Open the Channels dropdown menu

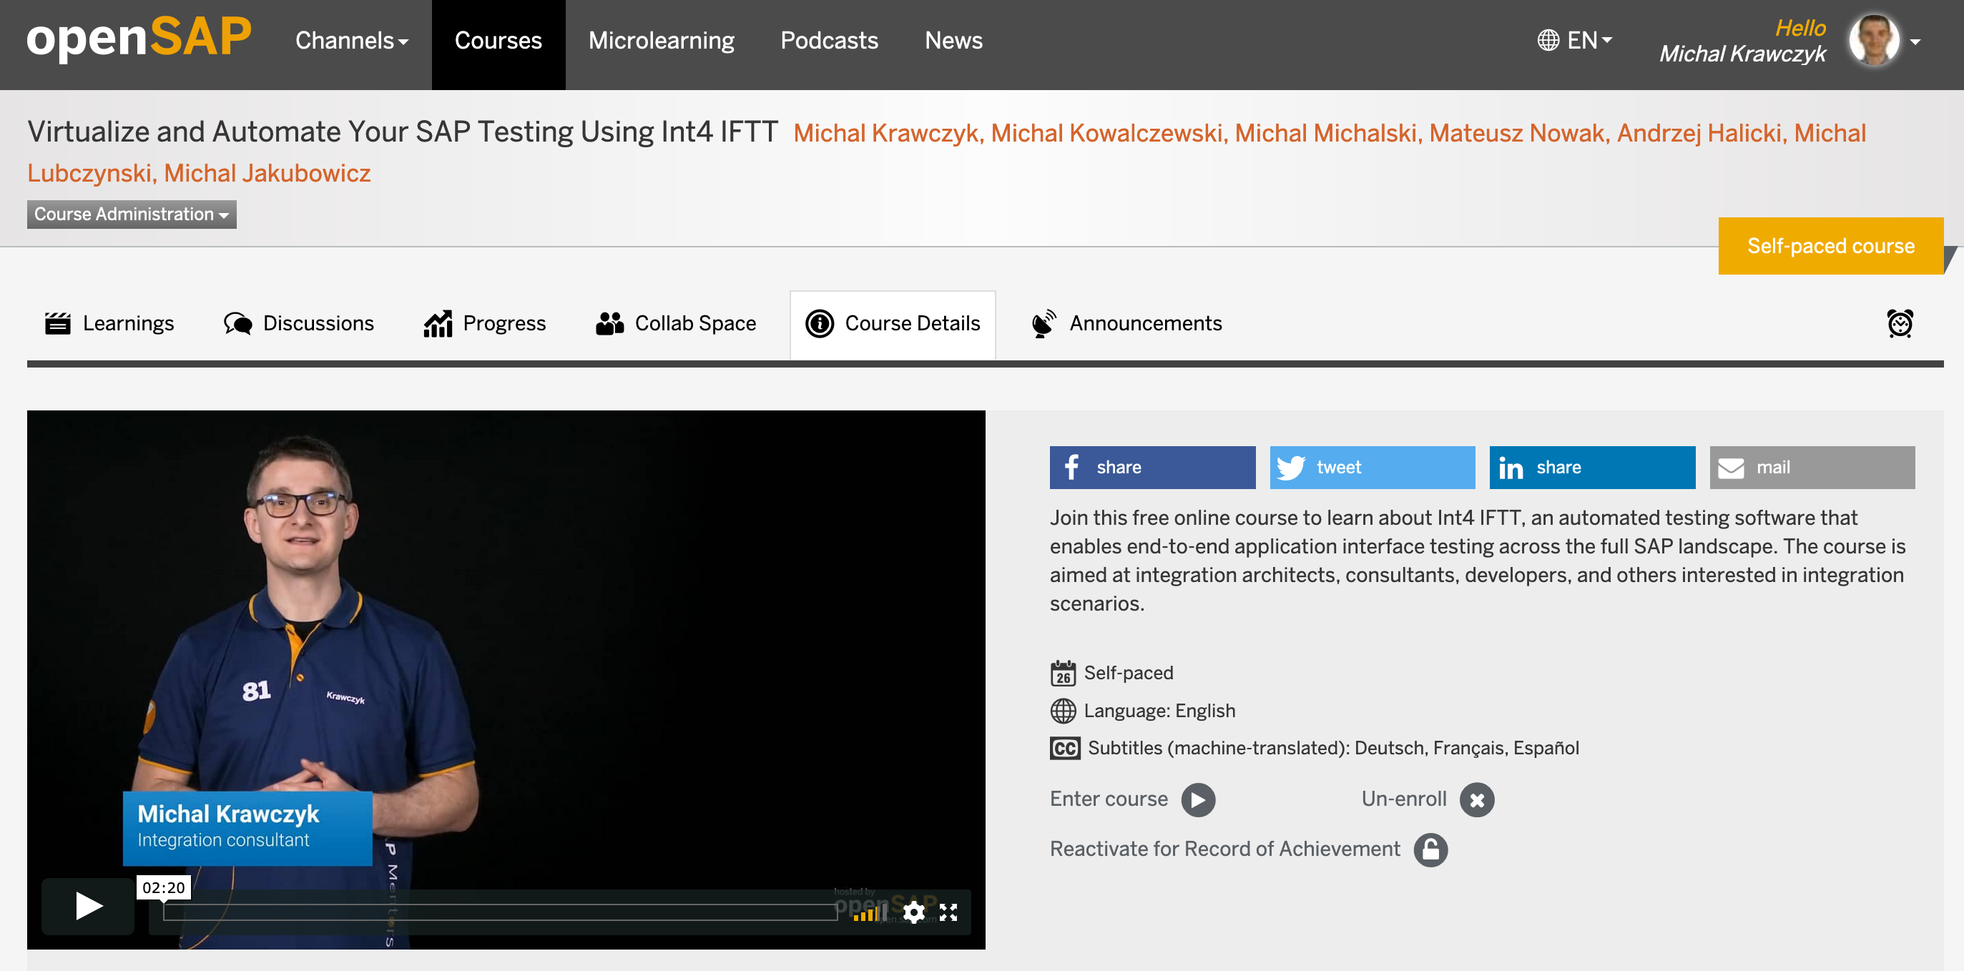pos(351,40)
